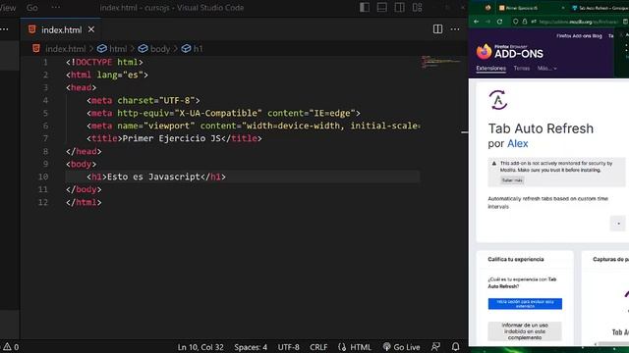
Task: Open the Go menu
Action: coord(32,8)
